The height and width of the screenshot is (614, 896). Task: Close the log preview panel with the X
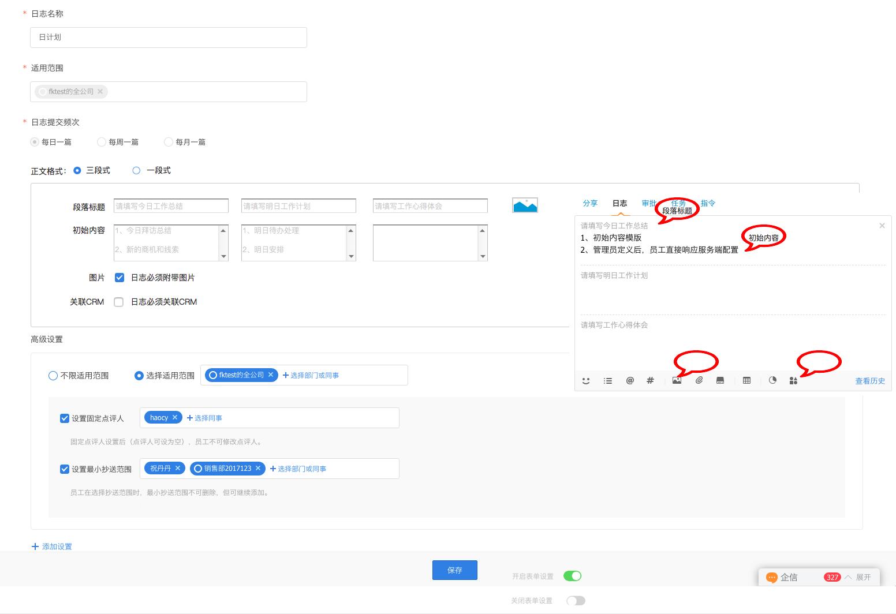tap(882, 226)
